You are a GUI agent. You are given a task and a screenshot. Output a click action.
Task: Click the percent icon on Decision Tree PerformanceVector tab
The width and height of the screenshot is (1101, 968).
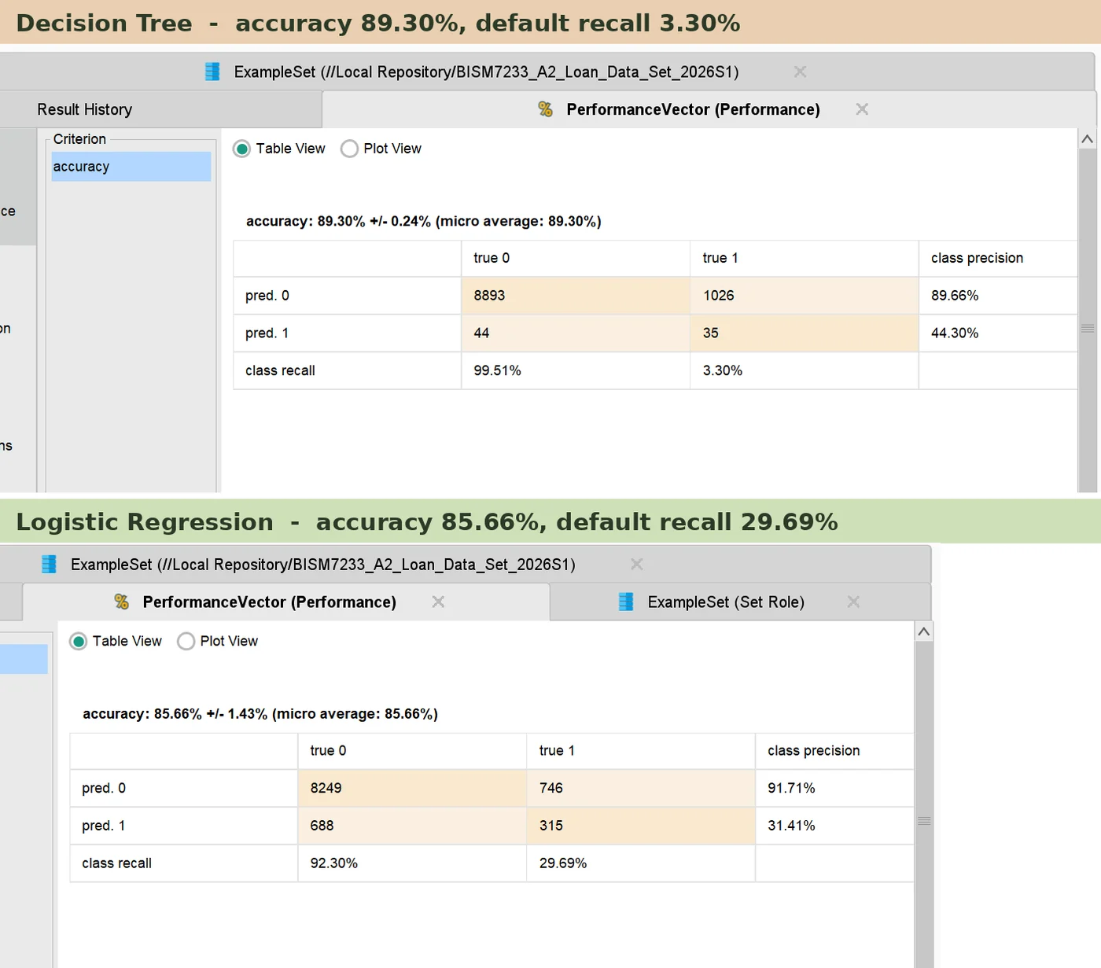545,109
